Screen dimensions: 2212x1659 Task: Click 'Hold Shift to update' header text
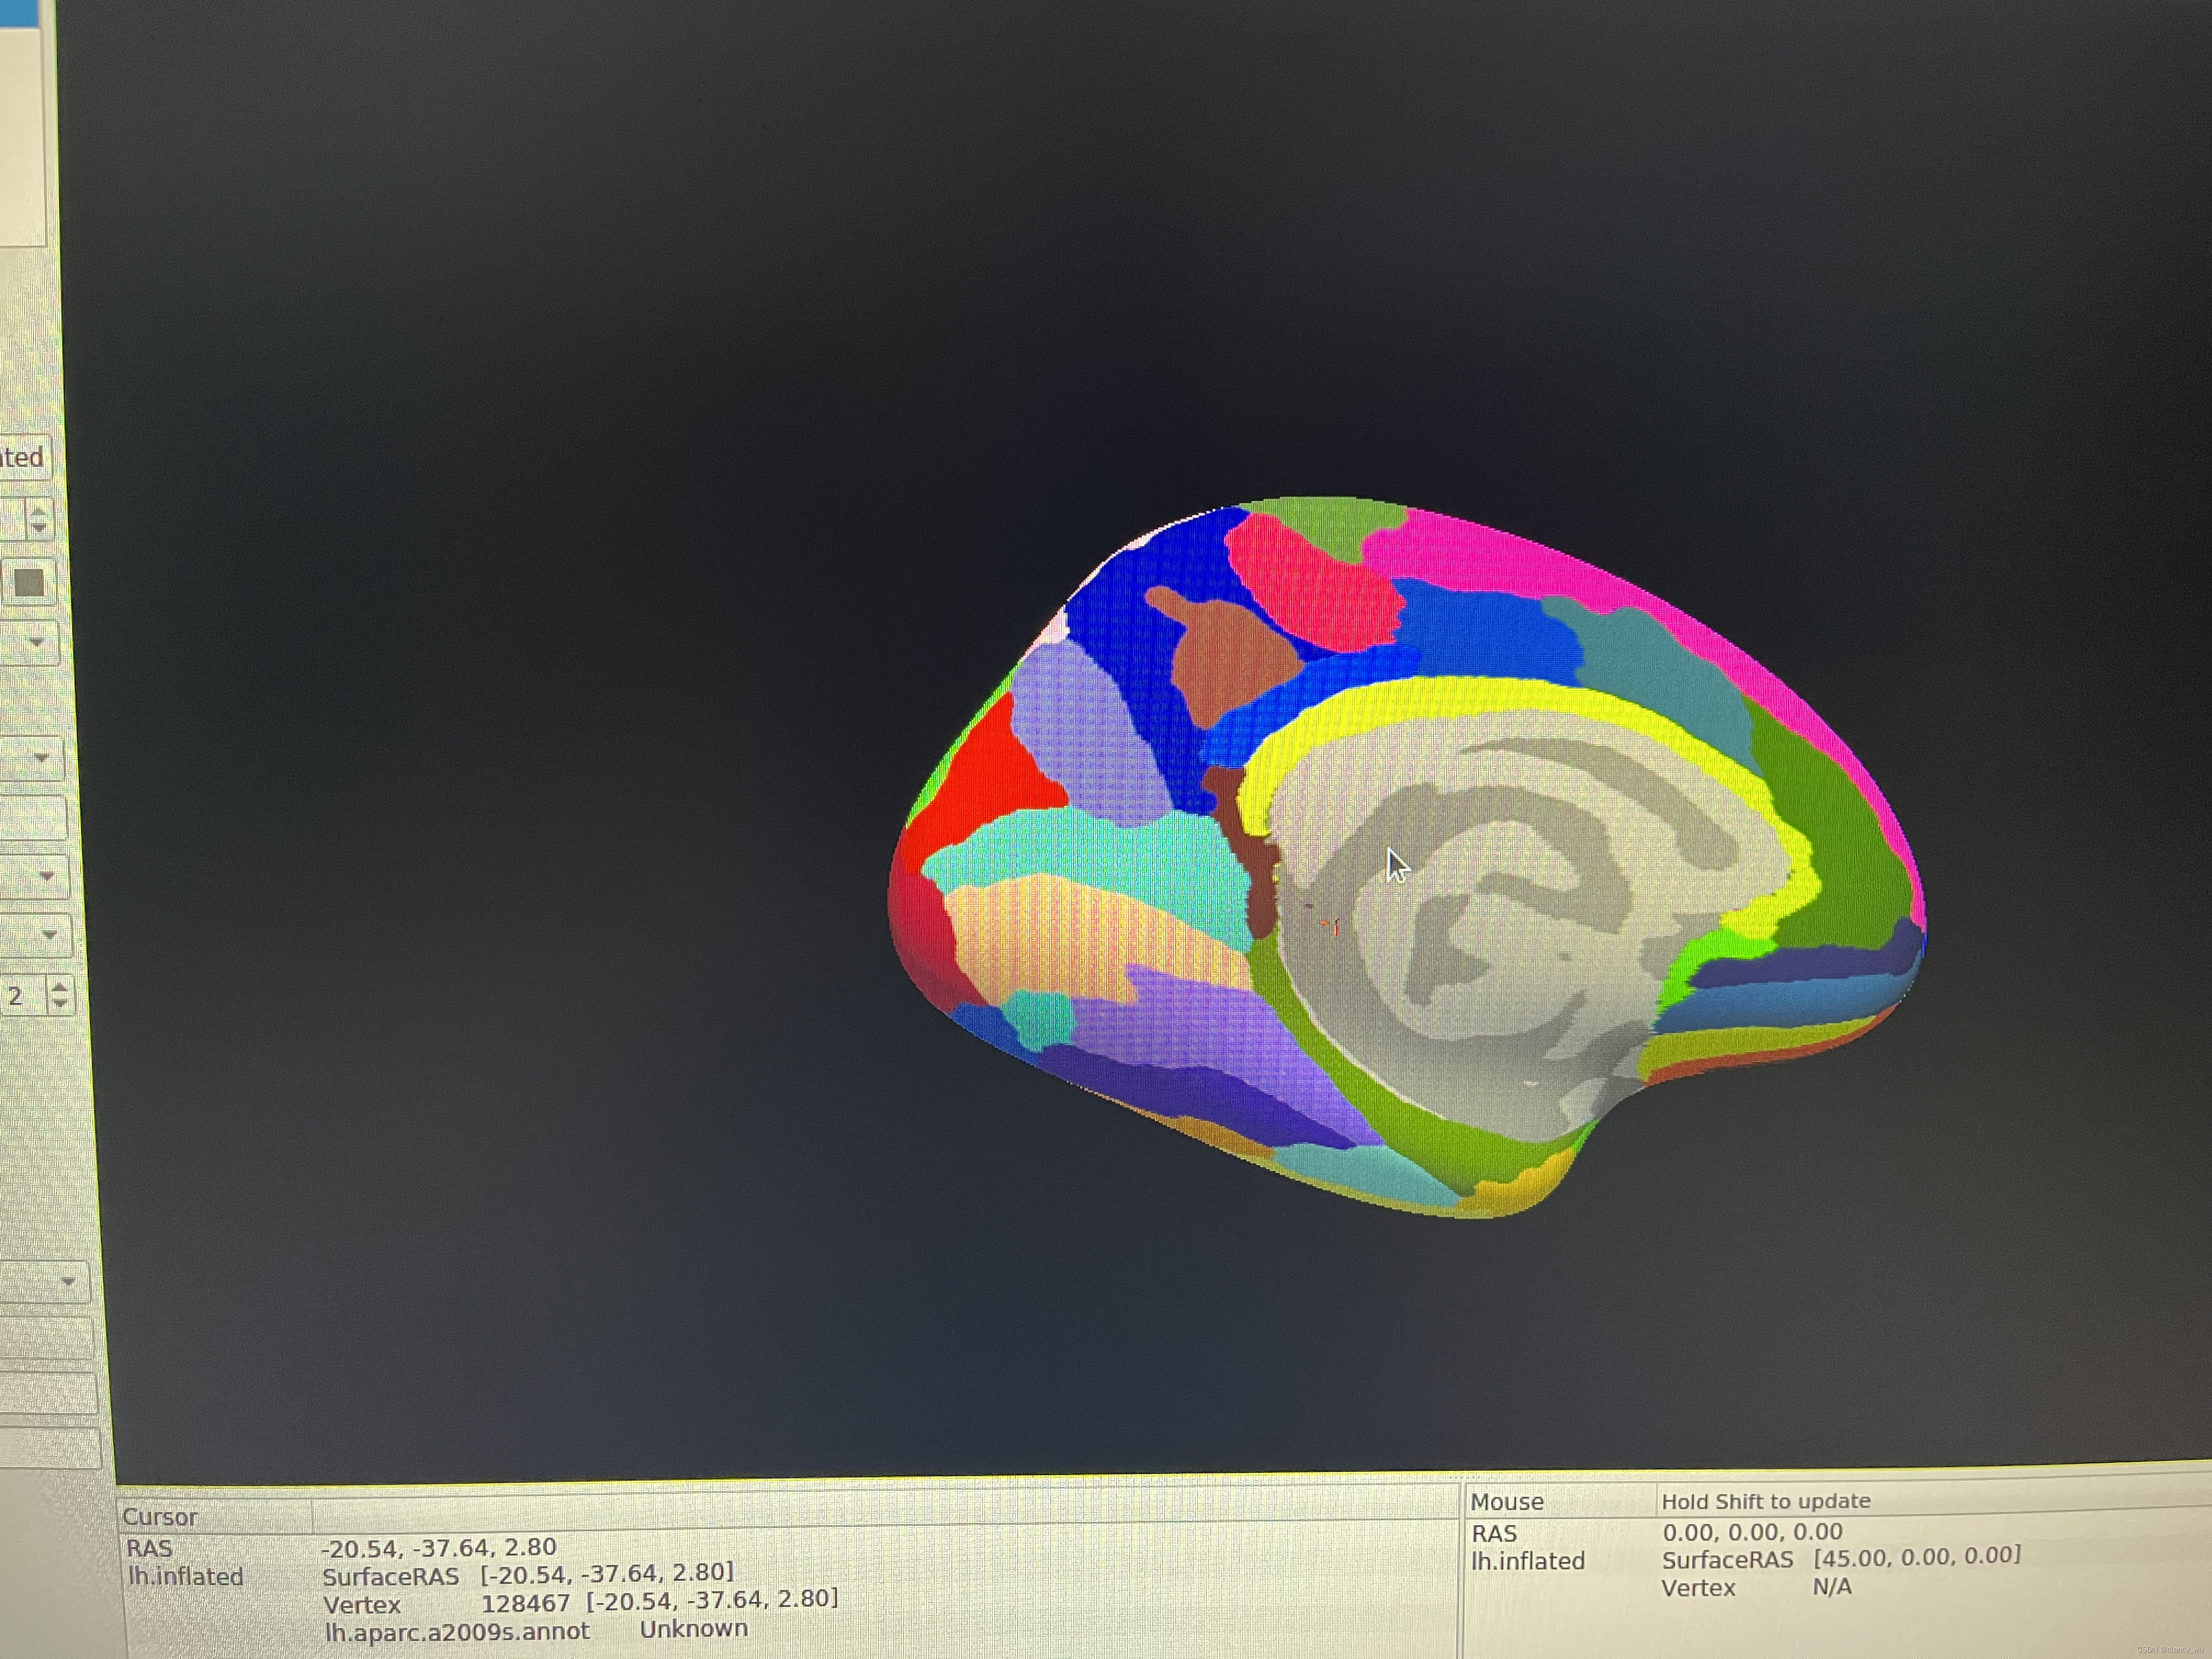(1765, 1501)
